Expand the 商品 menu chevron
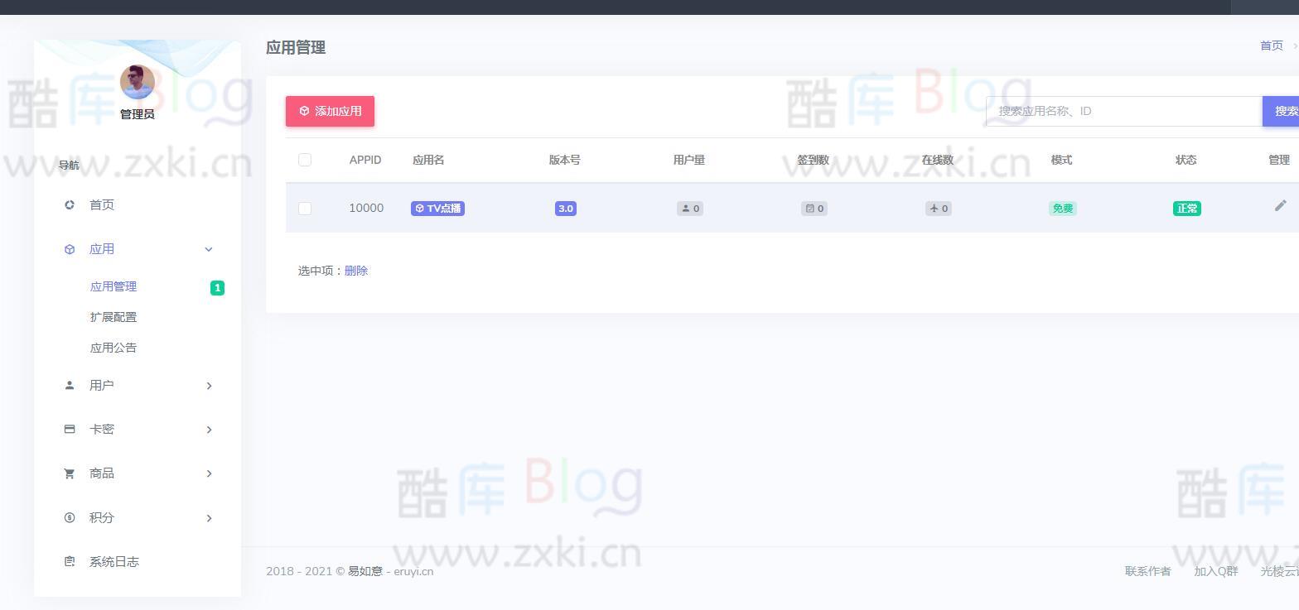This screenshot has height=610, width=1299. point(209,473)
